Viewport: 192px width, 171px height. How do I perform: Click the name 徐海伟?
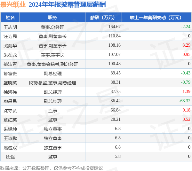[x=10, y=92]
